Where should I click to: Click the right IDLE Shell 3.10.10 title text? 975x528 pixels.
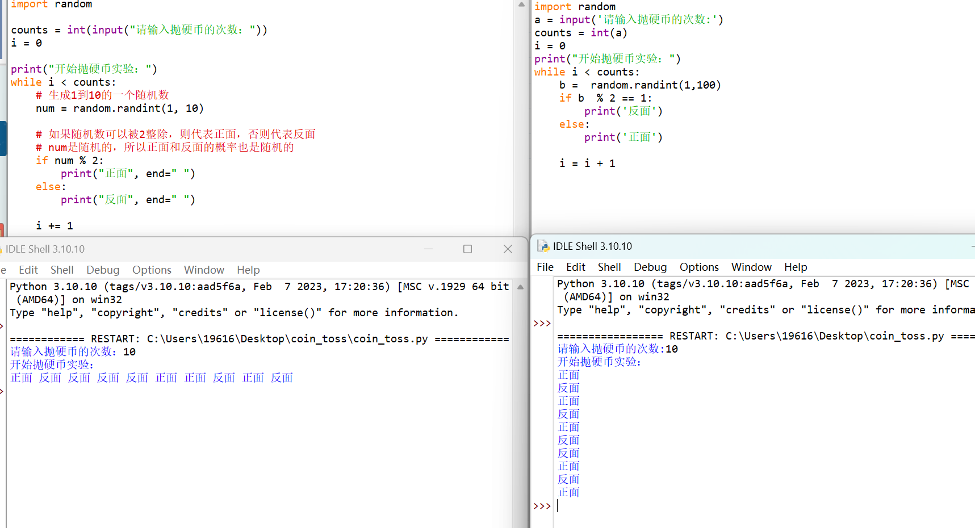coord(592,246)
